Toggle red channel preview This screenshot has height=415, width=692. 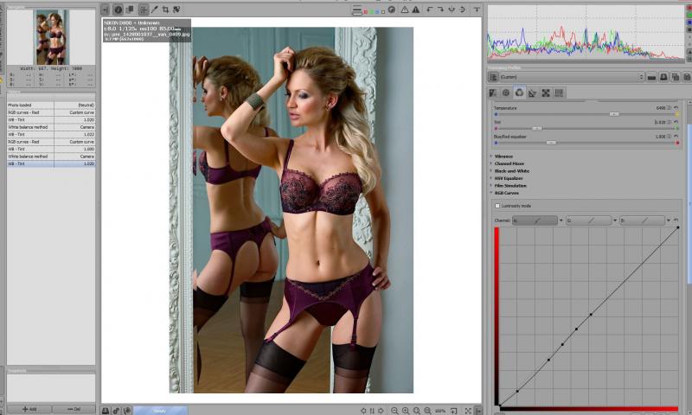[365, 11]
